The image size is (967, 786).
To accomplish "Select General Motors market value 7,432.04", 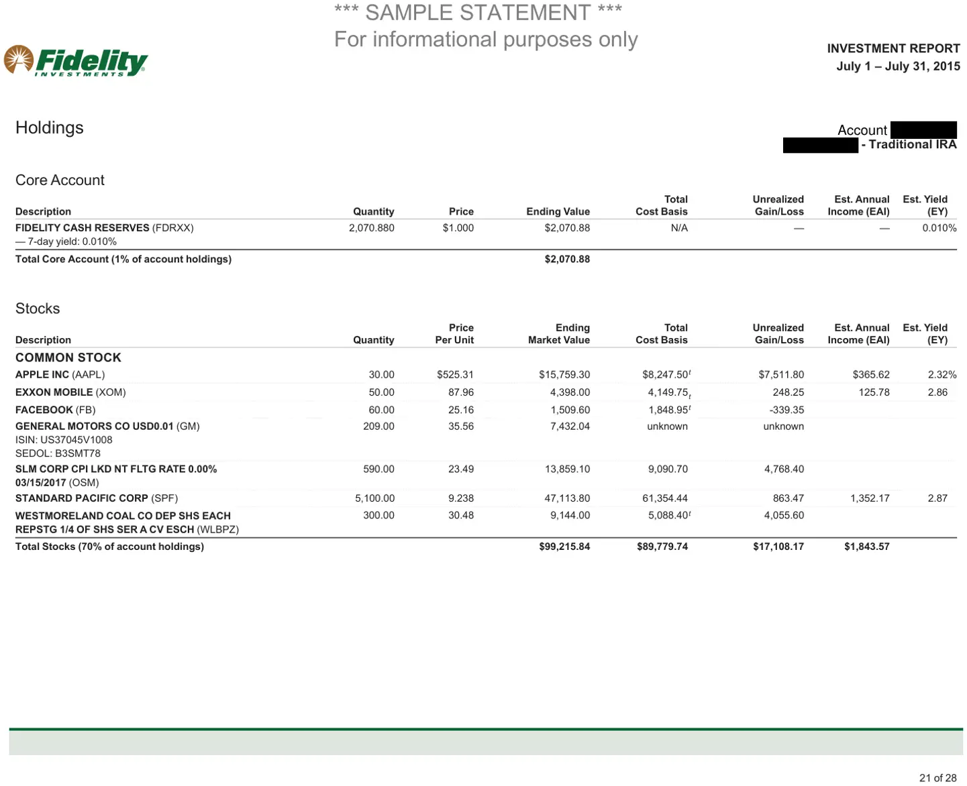I will click(570, 427).
